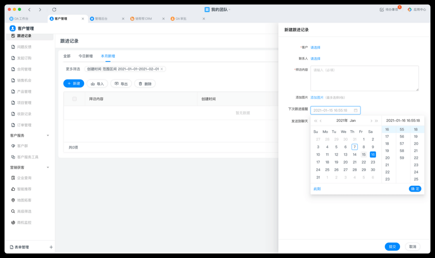This screenshot has height=258, width=435.
Task: Go to next month in calendar
Action: 371,121
